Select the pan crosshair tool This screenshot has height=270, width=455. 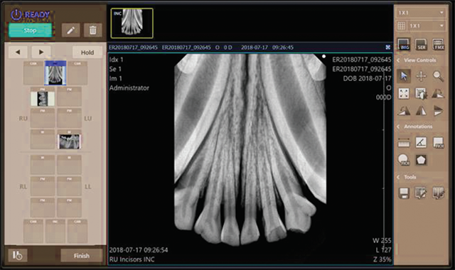(421, 76)
